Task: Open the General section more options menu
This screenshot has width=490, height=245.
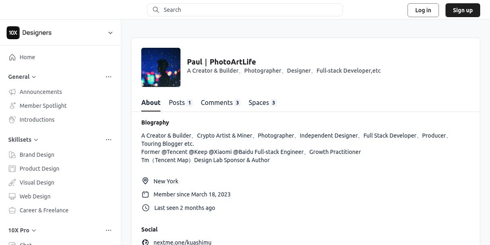Action: (x=109, y=77)
